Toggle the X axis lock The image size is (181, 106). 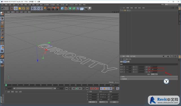[33, 8]
